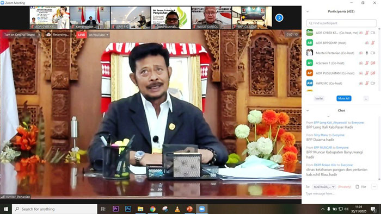Open VLC media player from taskbar
The height and width of the screenshot is (214, 381).
[x=177, y=209]
